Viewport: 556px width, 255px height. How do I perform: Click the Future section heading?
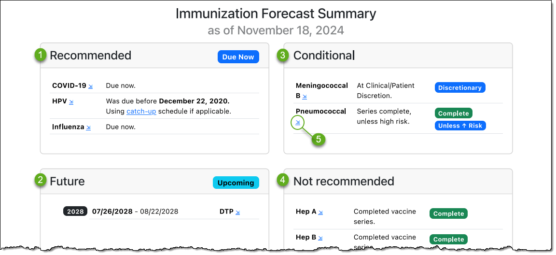click(67, 181)
